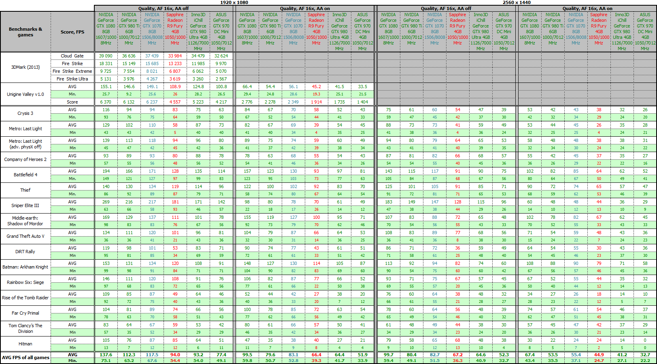This screenshot has width=657, height=364.
Task: Select overall average FPS '83.1'
Action: tap(293, 355)
